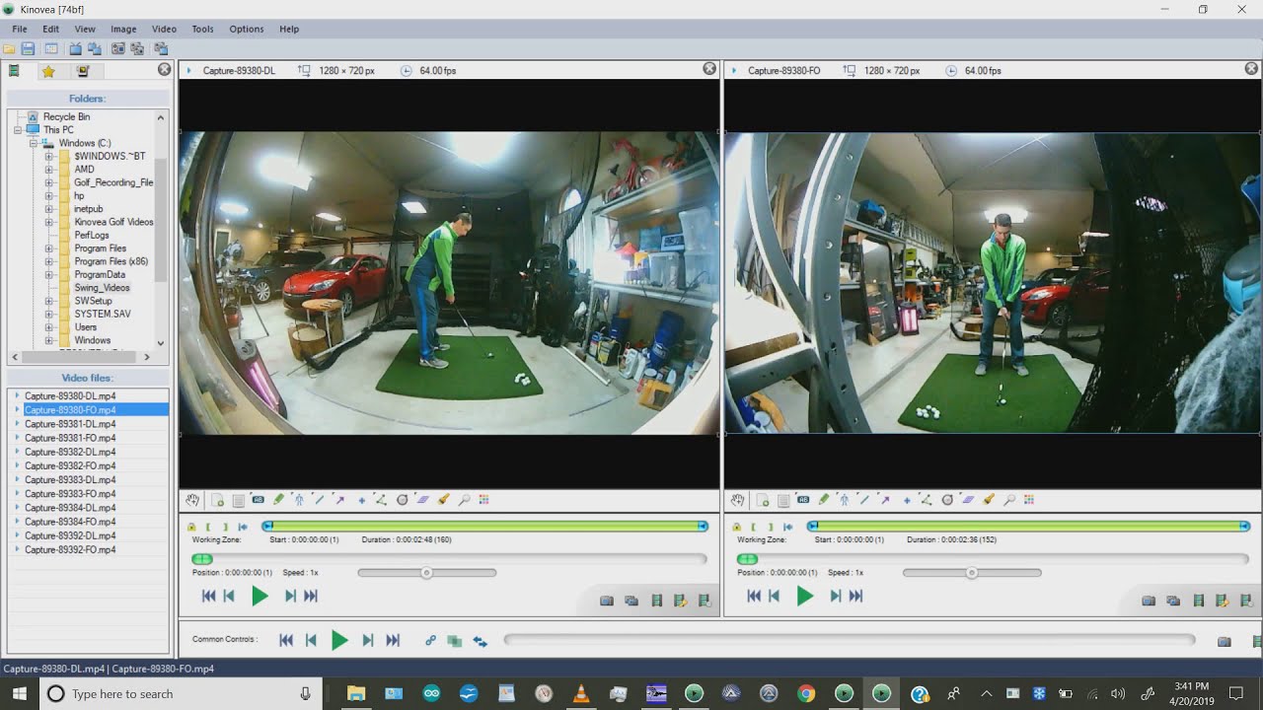The width and height of the screenshot is (1263, 710).
Task: Collapse the Windows (C:) drive node
Action: (x=34, y=143)
